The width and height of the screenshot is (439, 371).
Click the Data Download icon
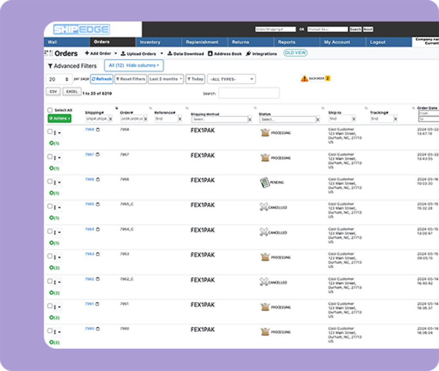pyautogui.click(x=170, y=54)
